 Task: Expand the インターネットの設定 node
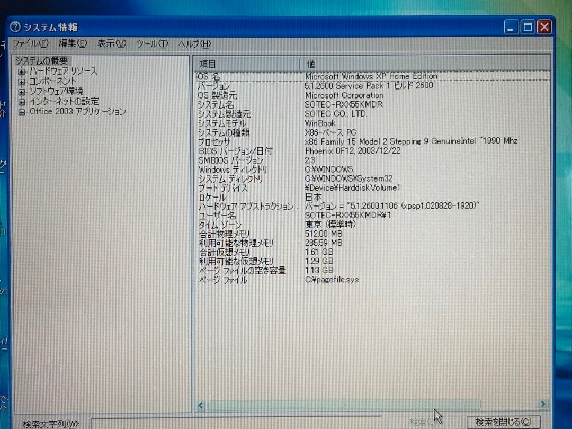[22, 102]
